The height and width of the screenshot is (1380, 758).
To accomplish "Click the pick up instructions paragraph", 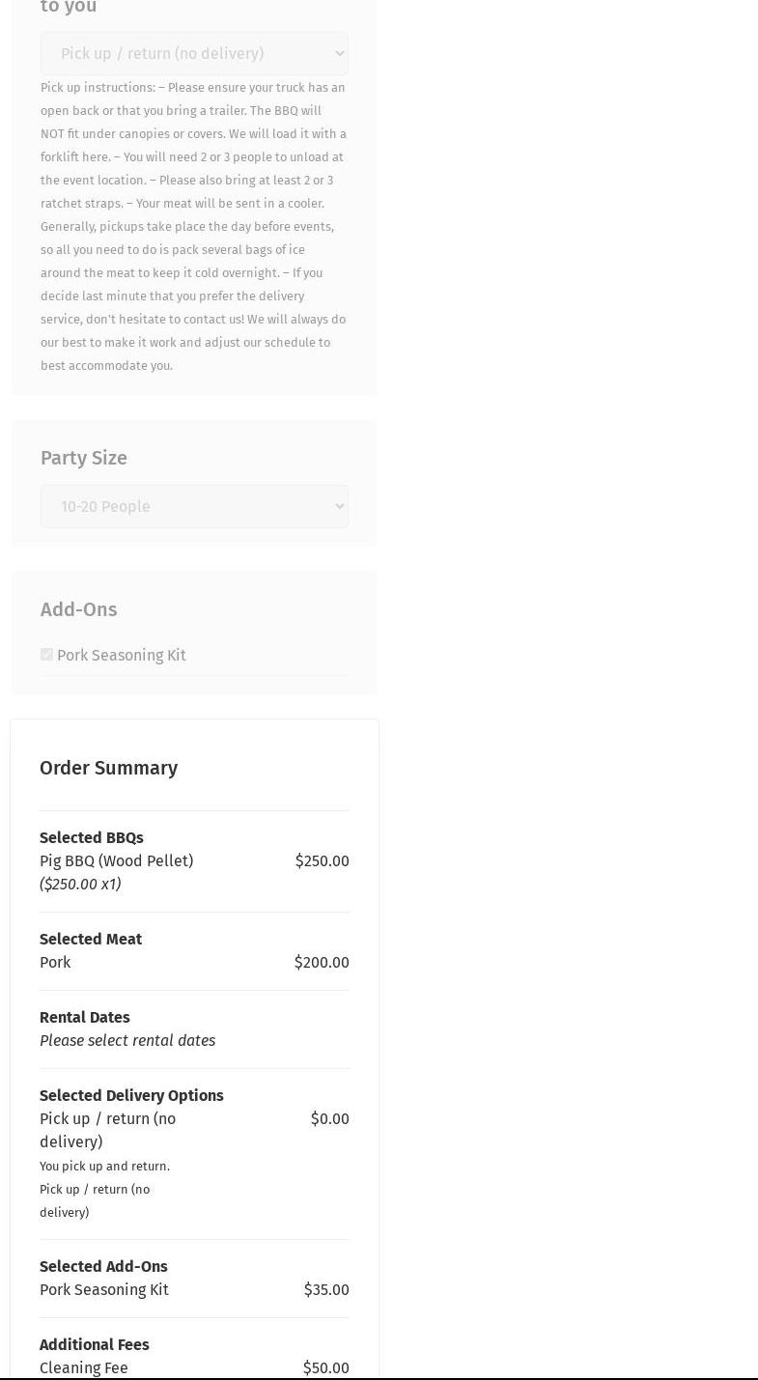I will coord(193,226).
